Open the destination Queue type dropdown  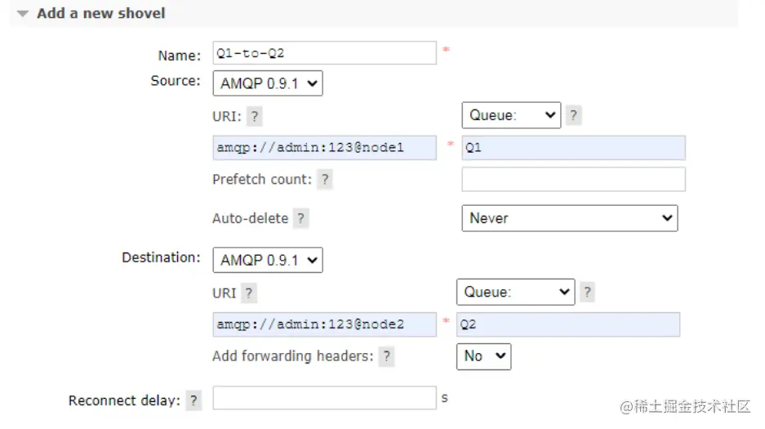(516, 292)
